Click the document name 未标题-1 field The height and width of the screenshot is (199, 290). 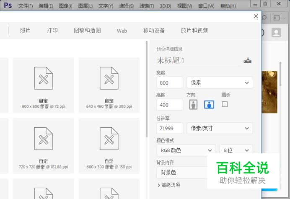[x=199, y=60]
